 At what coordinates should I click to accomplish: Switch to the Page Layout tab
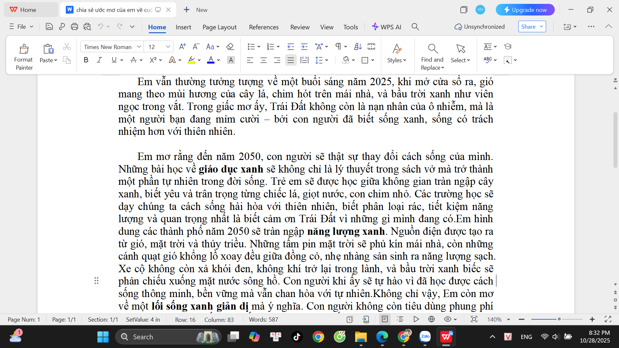pos(219,27)
